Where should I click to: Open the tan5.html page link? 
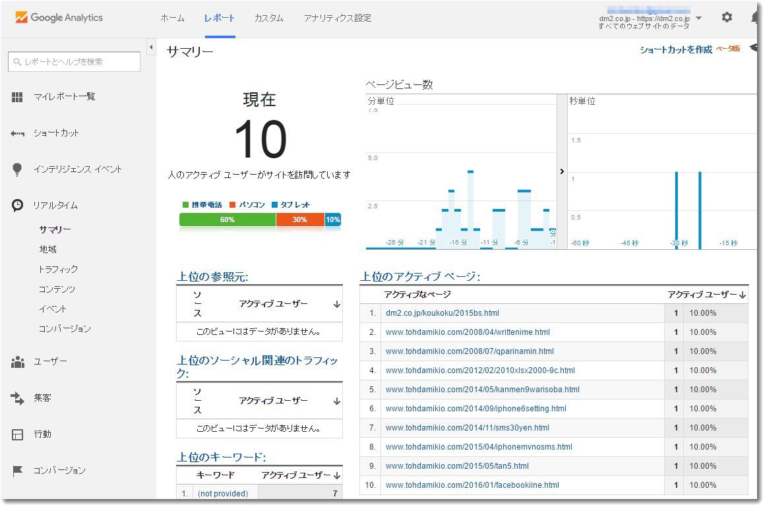pos(457,466)
